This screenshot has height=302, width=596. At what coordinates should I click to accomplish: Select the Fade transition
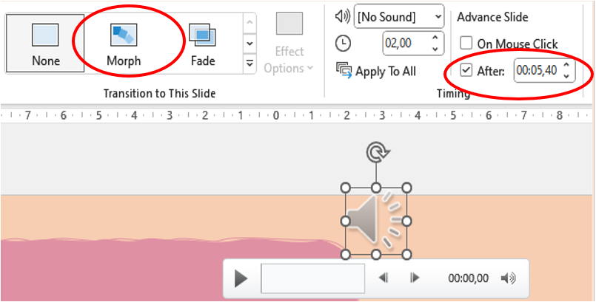[x=203, y=44]
